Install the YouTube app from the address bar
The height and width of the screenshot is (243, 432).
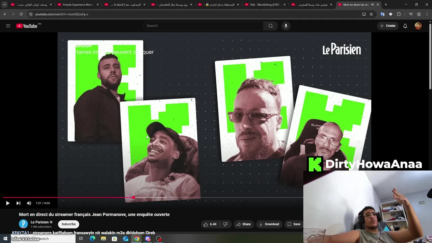coord(364,14)
